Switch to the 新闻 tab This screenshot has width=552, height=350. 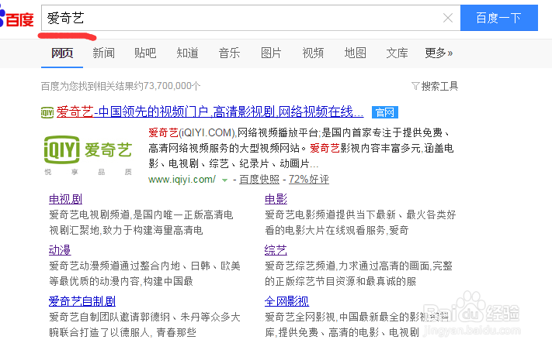coord(103,53)
